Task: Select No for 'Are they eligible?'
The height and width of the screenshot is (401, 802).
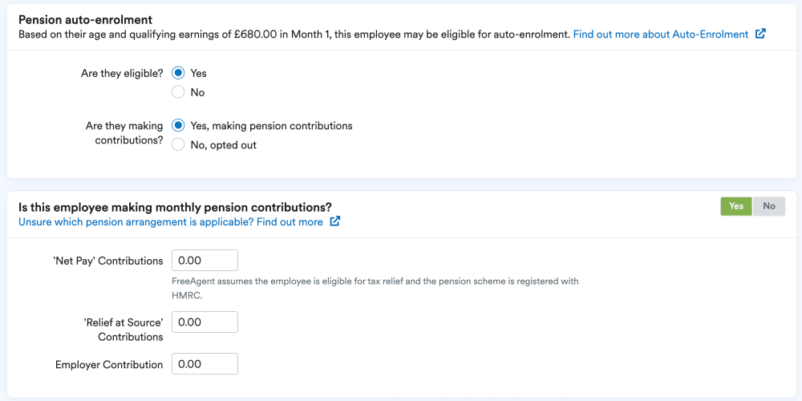Action: point(179,92)
